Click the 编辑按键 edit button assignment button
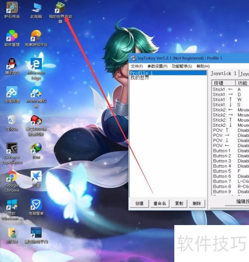The width and height of the screenshot is (249, 262). point(237,201)
